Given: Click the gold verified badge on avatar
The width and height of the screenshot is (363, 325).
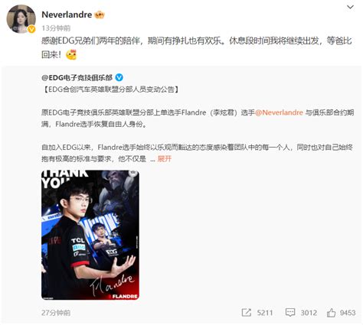Looking at the screenshot, I should [x=31, y=29].
